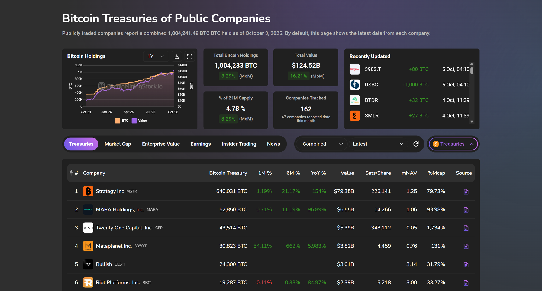Click the USBC icon in Recently Updated
Screen dimensions: 542x291
point(354,85)
